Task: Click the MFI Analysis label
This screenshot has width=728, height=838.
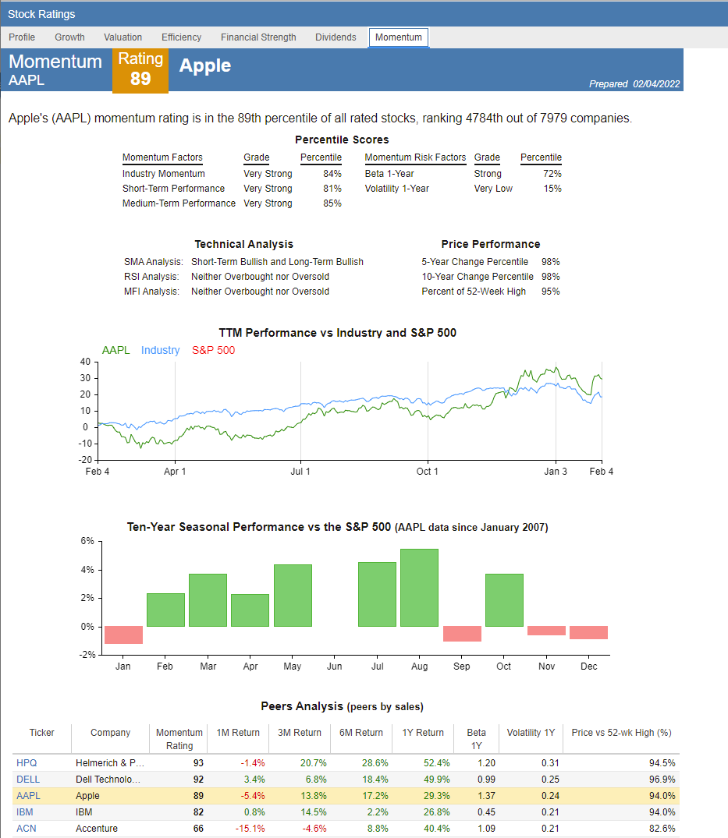Action: coord(151,292)
